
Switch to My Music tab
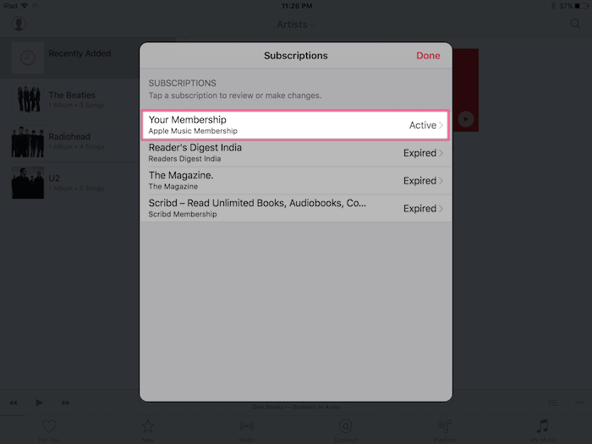(x=543, y=430)
